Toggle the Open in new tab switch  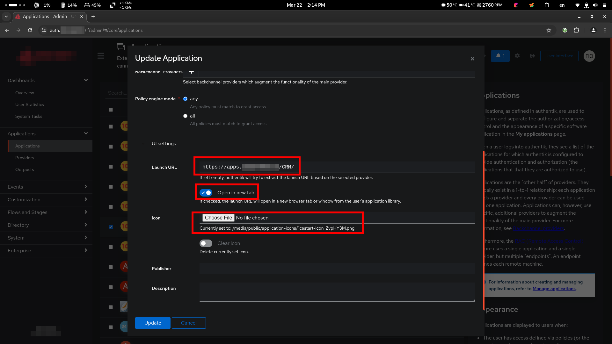(x=206, y=193)
